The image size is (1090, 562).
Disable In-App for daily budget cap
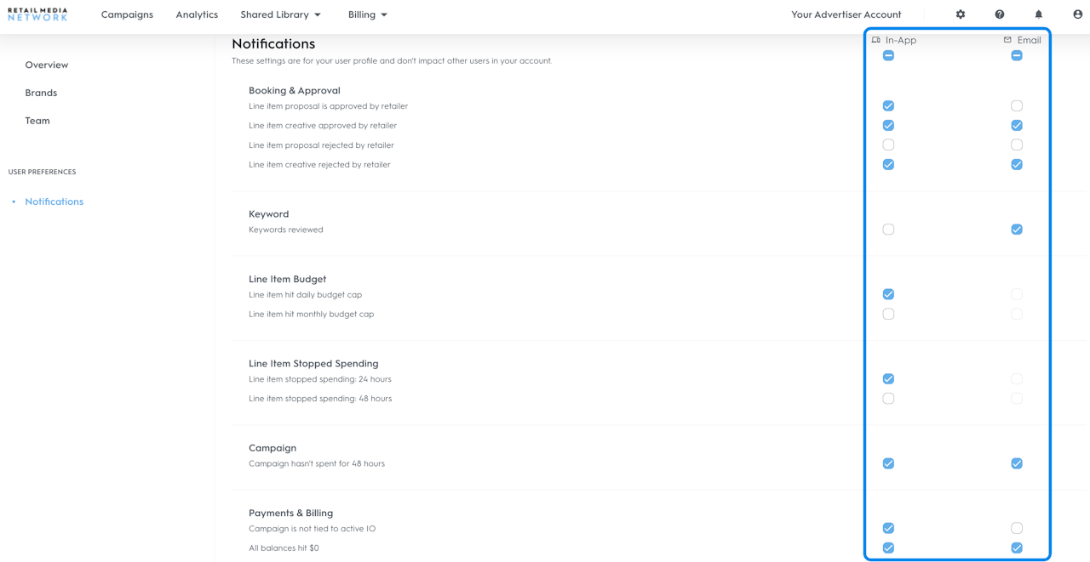click(x=888, y=294)
